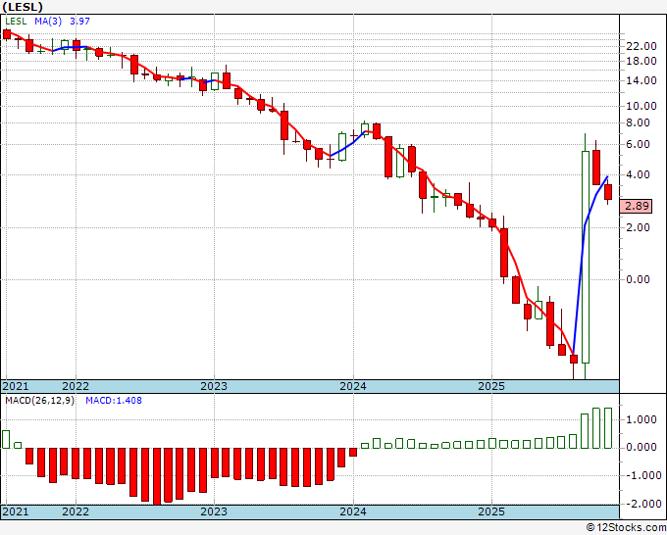The height and width of the screenshot is (535, 667).
Task: Select 2023 on the price chart timeline
Action: click(x=214, y=386)
